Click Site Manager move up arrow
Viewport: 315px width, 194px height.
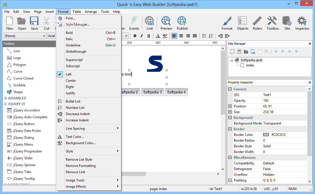tap(276, 52)
